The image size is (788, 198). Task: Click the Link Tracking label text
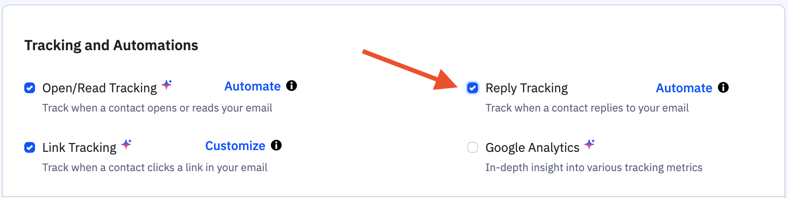click(79, 147)
